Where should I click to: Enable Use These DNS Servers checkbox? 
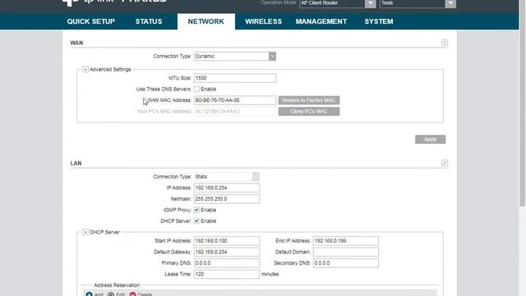click(196, 89)
